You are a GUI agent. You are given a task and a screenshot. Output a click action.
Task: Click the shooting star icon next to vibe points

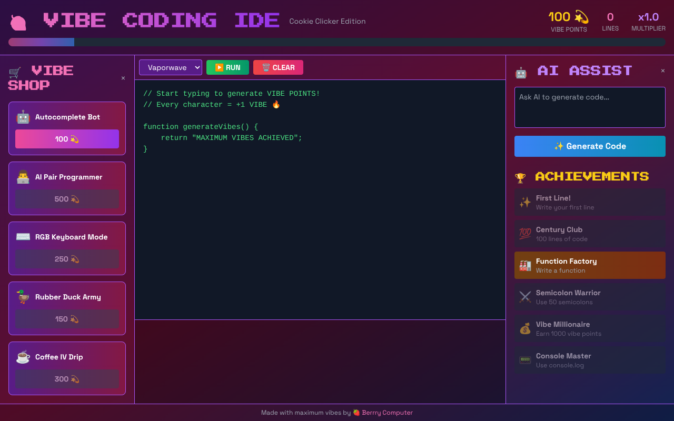[582, 16]
